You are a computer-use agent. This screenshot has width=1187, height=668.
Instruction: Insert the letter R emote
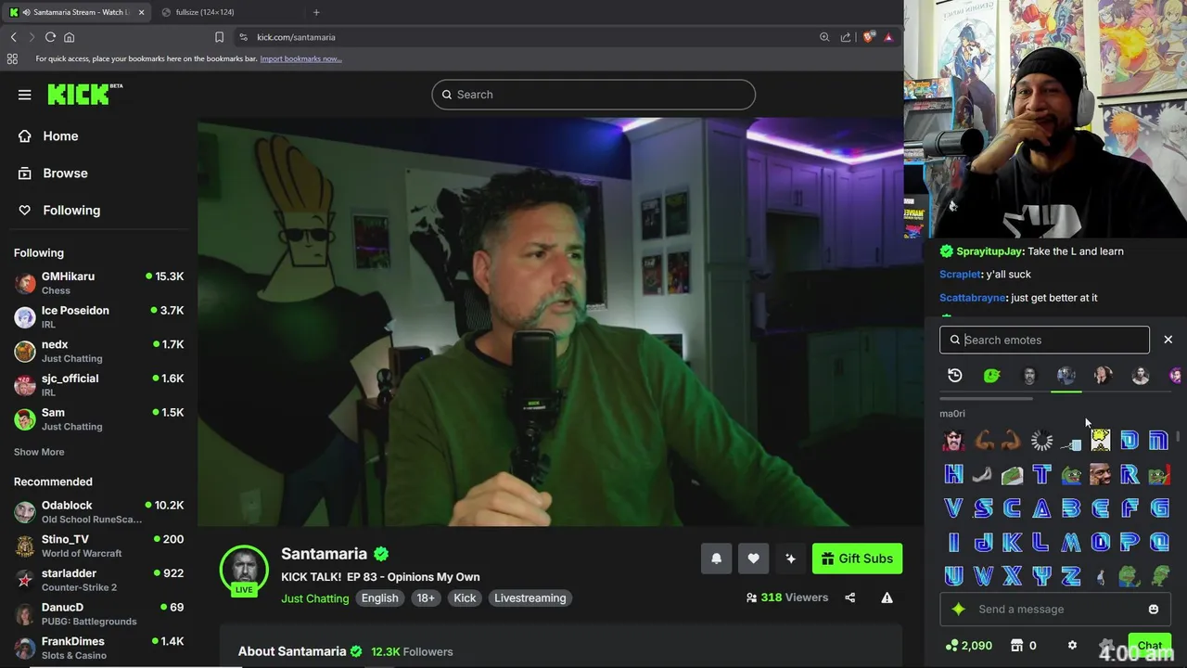pyautogui.click(x=1130, y=474)
